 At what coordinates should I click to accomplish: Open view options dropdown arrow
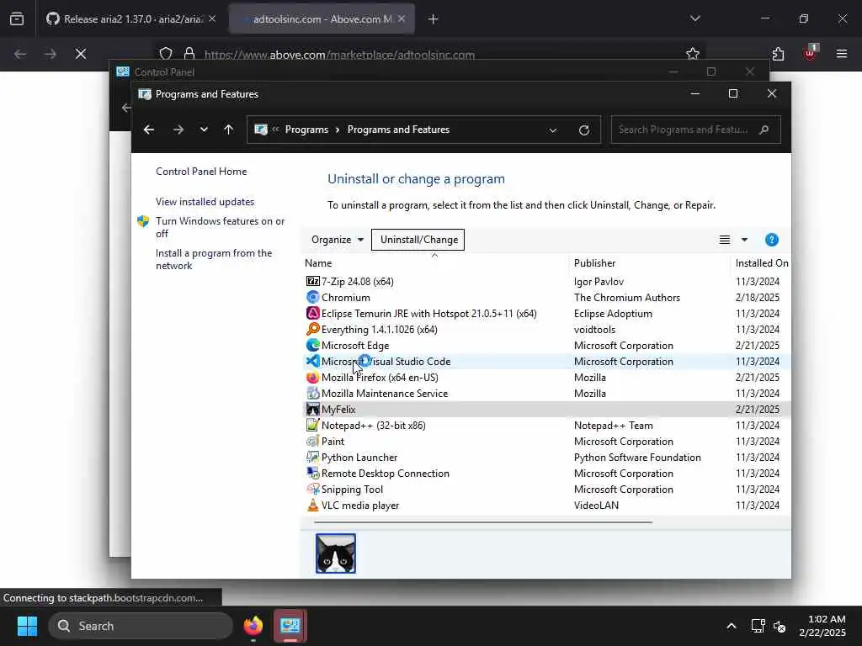tap(744, 240)
